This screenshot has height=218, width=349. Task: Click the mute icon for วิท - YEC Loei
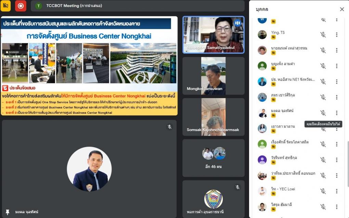323,191
